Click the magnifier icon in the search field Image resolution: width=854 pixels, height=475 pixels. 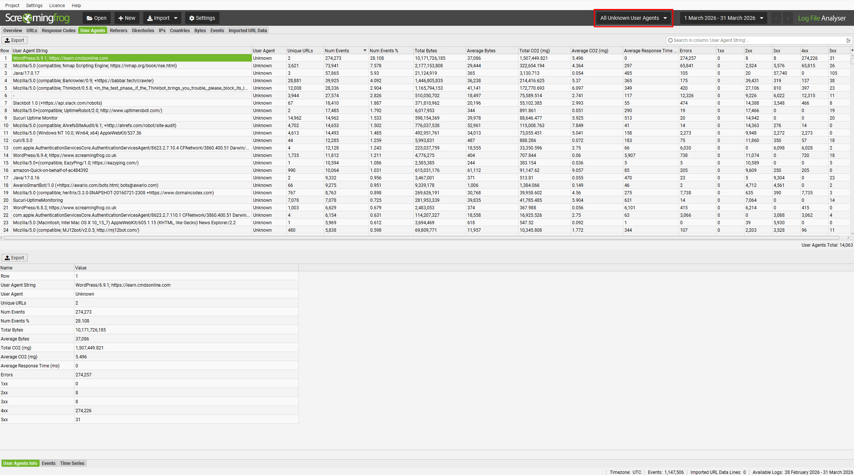pos(671,40)
